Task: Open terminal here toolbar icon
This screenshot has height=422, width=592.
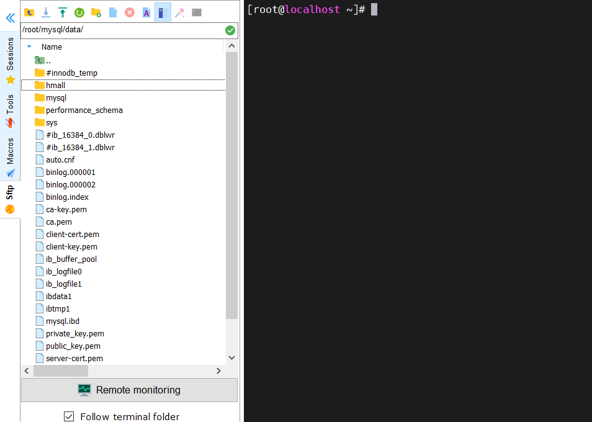Action: point(197,12)
